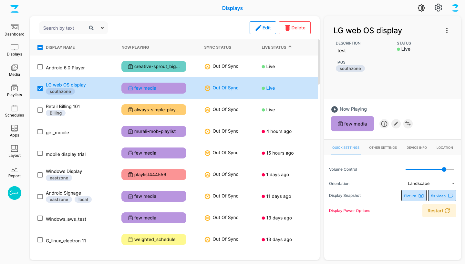Click the Out Of Sync icon for Android 6.0 Player

(x=208, y=66)
